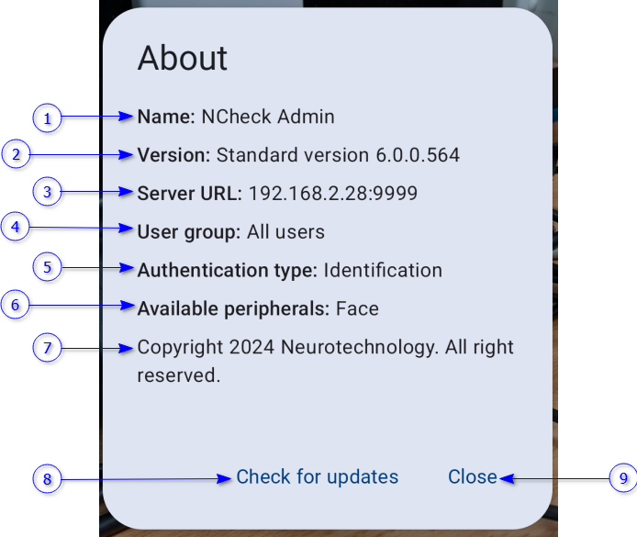Click the Standard version 6.0.0.564 text
This screenshot has height=537, width=637.
(338, 155)
